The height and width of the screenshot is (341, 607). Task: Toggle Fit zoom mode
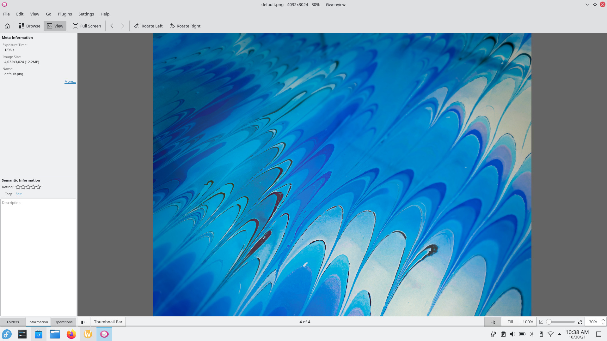pos(493,322)
